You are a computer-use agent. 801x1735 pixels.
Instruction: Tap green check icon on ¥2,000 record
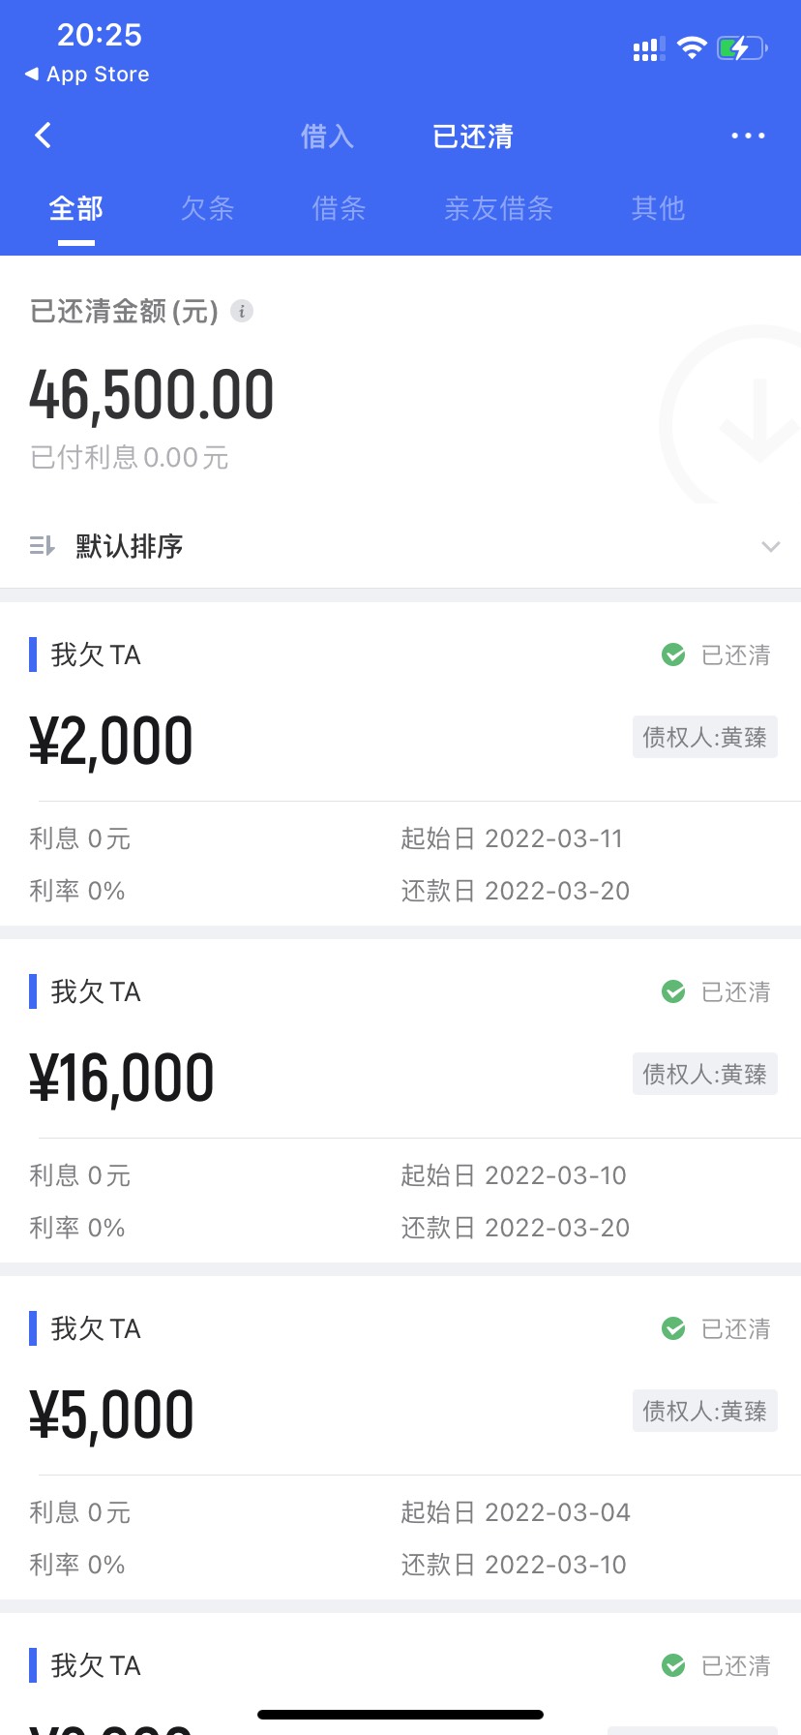pyautogui.click(x=673, y=655)
